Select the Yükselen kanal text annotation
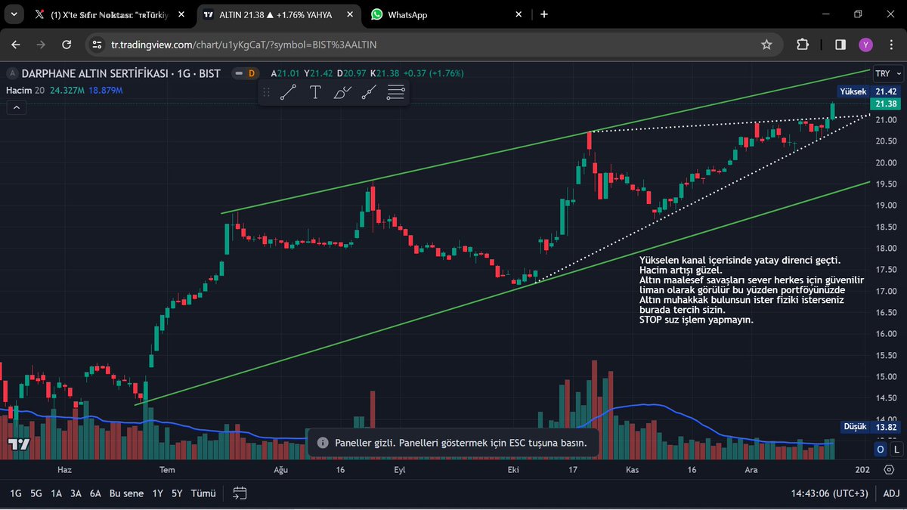This screenshot has width=907, height=510. click(751, 290)
